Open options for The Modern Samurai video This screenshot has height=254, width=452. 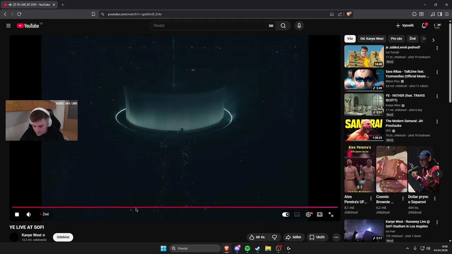[437, 122]
